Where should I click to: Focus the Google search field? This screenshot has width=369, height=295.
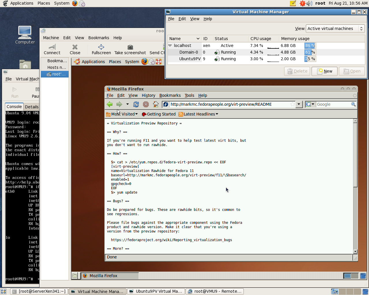(333, 104)
